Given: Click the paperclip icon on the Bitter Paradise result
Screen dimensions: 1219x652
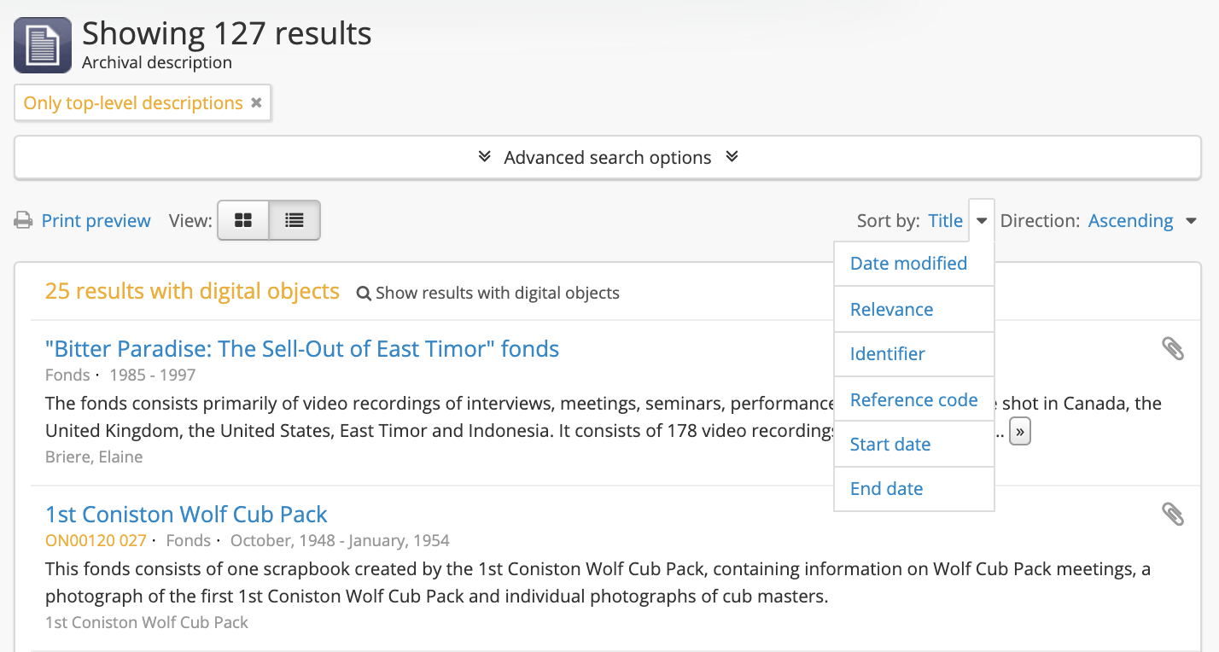Looking at the screenshot, I should pos(1173,349).
